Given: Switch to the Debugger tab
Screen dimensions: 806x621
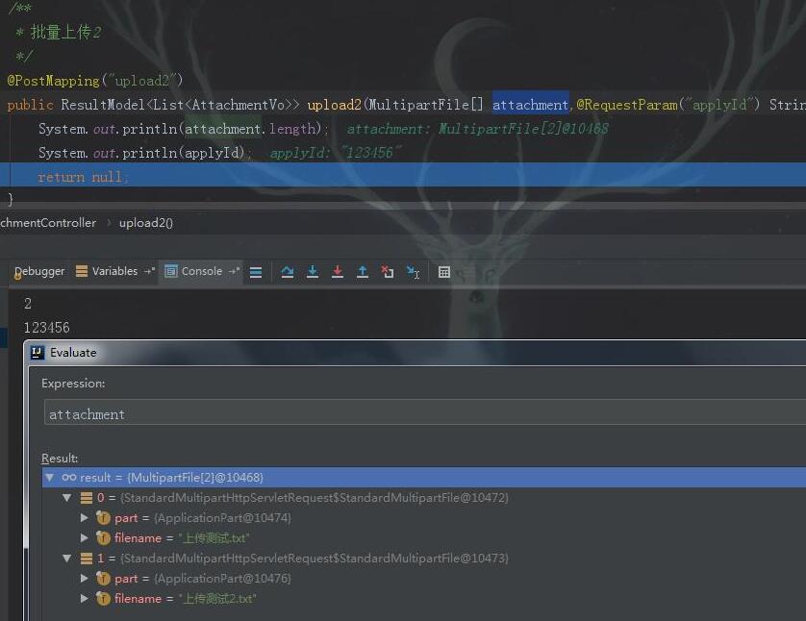Looking at the screenshot, I should (39, 272).
